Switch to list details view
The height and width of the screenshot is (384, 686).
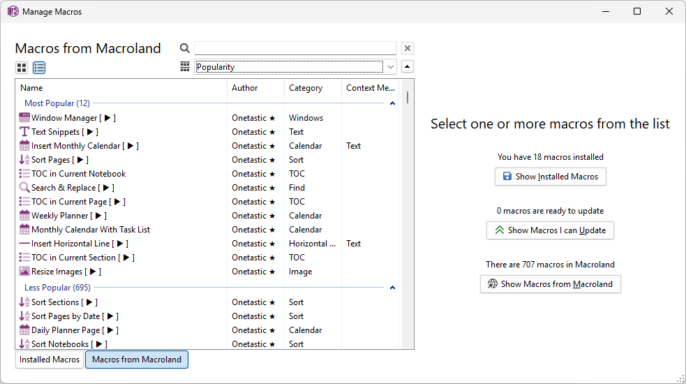point(39,68)
